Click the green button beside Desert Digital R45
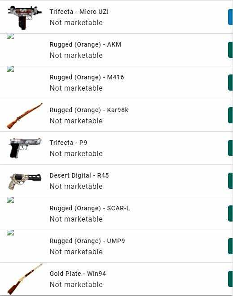Screen dimensions: 233x296 pos(231,181)
